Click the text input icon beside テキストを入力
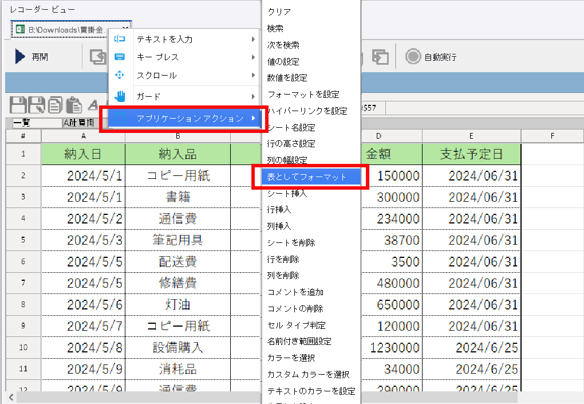Screen dimensions: 584x404 [x=120, y=39]
